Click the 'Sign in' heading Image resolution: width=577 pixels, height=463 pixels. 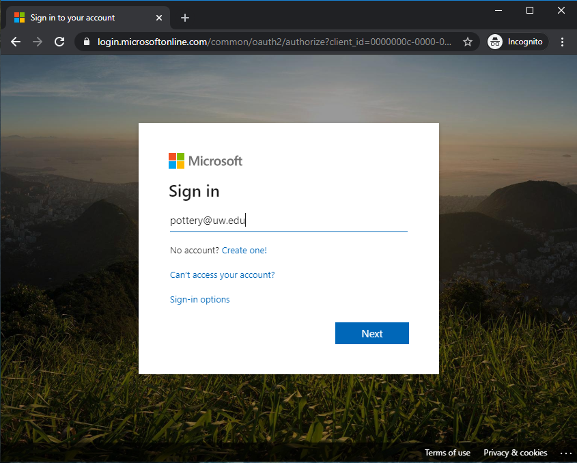[194, 192]
